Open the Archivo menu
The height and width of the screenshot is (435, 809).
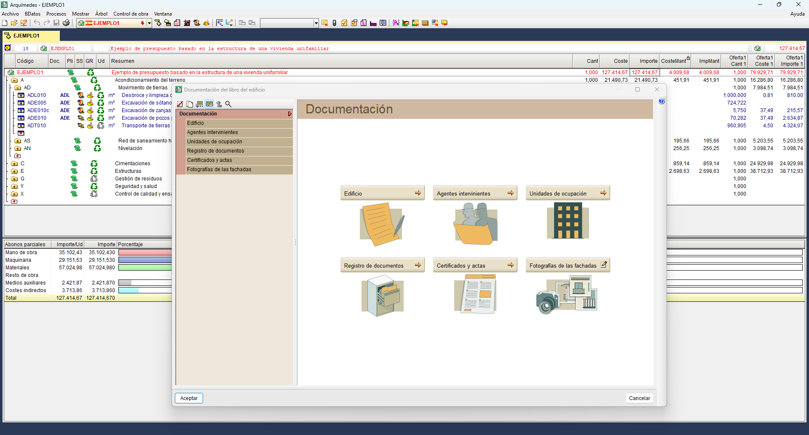[10, 14]
